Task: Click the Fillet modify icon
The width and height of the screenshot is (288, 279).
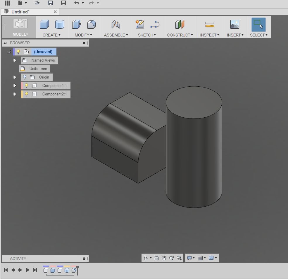Action: 92,25
